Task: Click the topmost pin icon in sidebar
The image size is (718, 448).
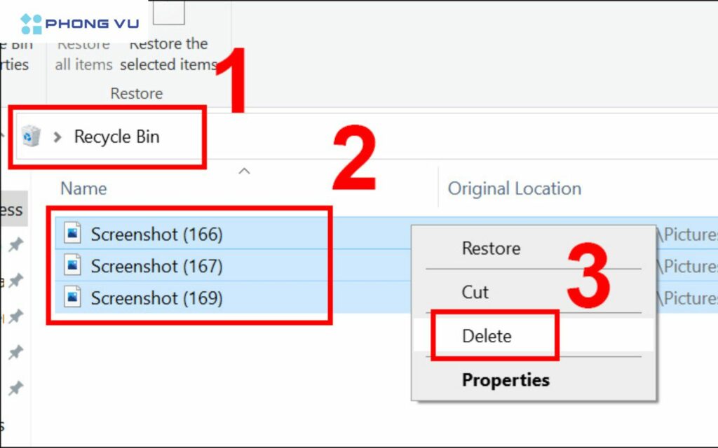Action: (x=15, y=244)
